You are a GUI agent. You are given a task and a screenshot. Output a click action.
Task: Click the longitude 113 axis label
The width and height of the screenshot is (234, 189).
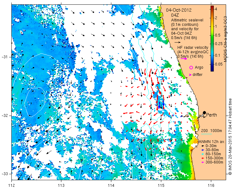(61, 185)
